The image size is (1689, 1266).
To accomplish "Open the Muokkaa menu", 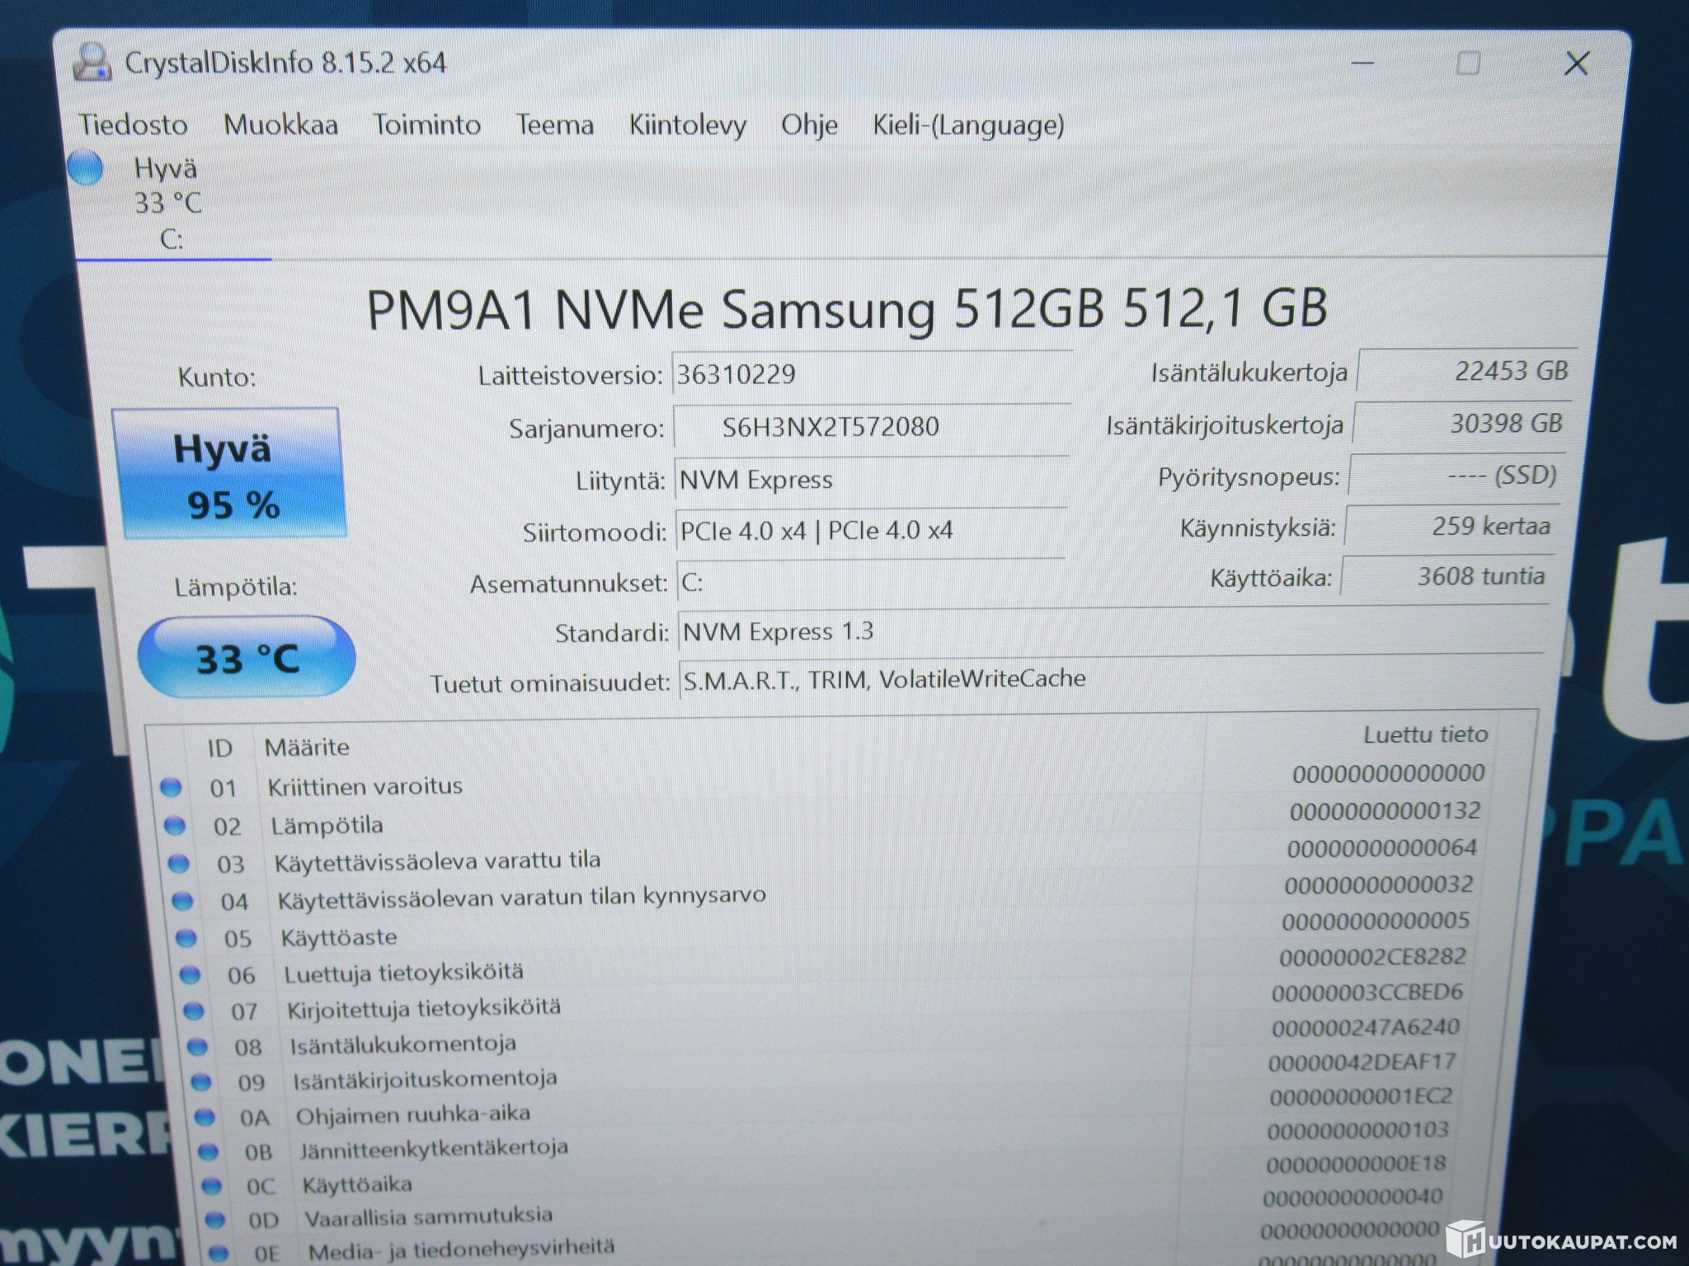I will click(x=280, y=124).
